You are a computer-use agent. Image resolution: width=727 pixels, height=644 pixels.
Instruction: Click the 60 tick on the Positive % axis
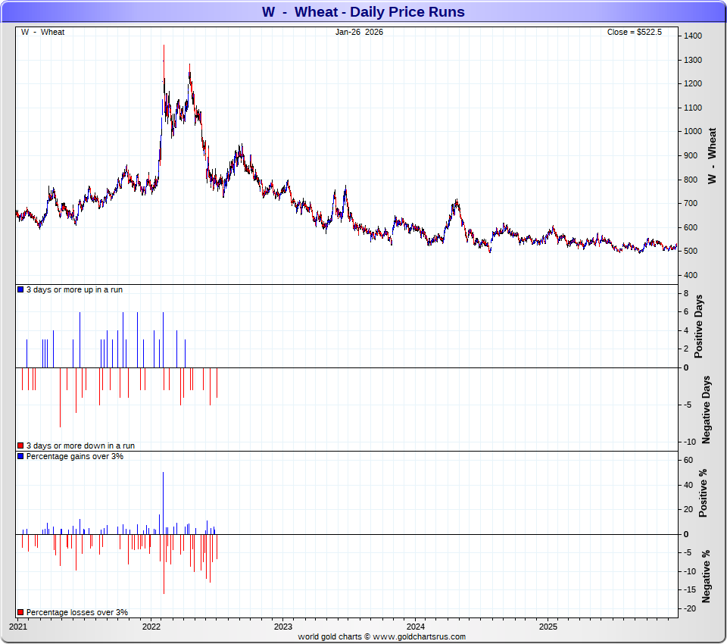click(x=688, y=460)
